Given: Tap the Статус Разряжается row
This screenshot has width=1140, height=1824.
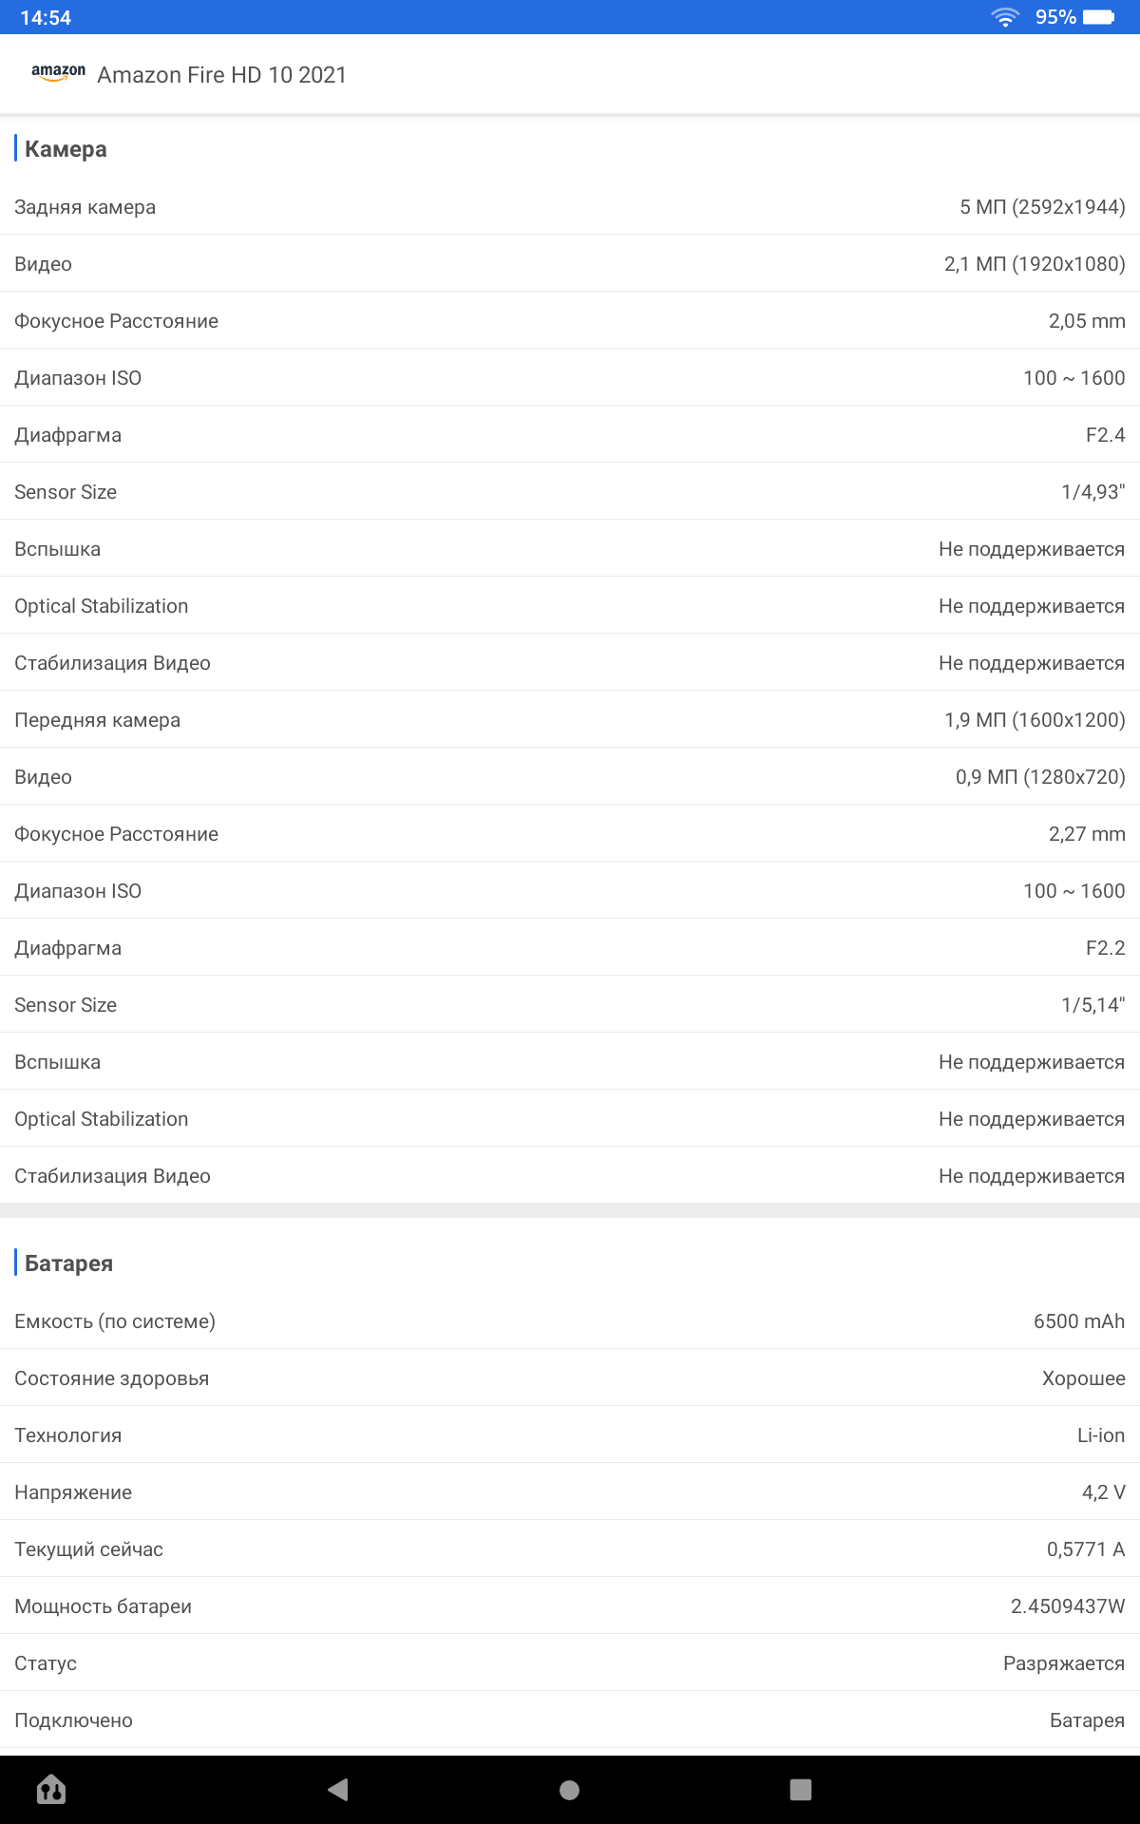Looking at the screenshot, I should pos(570,1663).
